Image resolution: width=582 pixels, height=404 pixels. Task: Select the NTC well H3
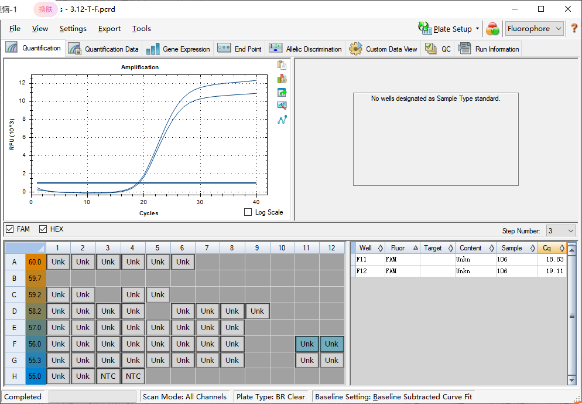pyautogui.click(x=108, y=376)
